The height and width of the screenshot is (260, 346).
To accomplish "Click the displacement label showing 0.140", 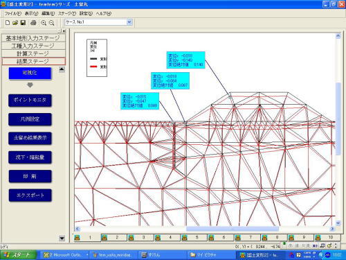I will (185, 60).
